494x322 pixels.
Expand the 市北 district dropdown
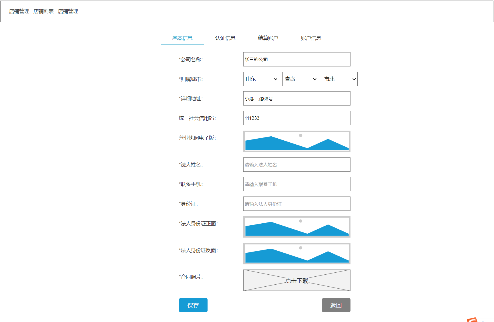coord(340,79)
